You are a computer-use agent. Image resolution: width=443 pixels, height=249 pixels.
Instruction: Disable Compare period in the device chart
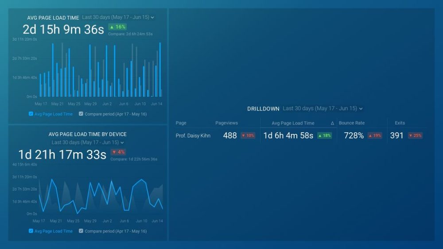81,231
